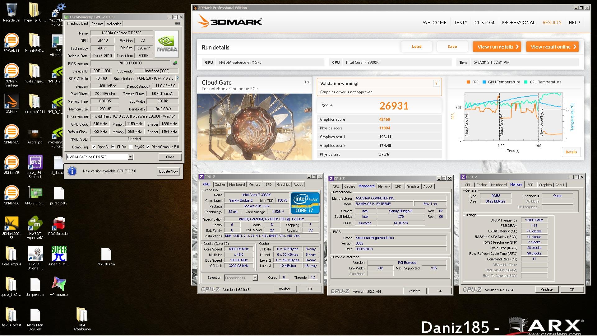Open the PROFESSIONAL tab in 3DMark
597x336 pixels.
point(518,22)
